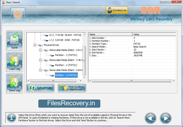Click the value '3935 MB'
This screenshot has width=183, height=127.
(138, 55)
